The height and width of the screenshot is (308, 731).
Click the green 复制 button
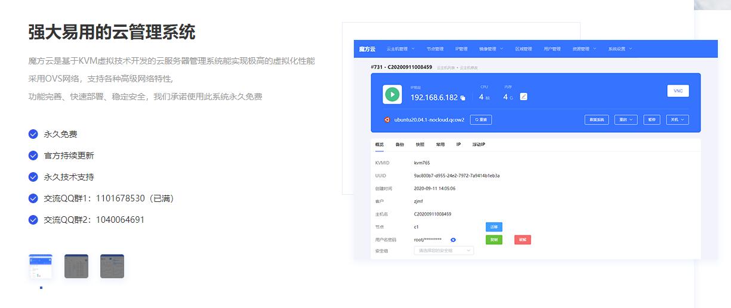(494, 239)
